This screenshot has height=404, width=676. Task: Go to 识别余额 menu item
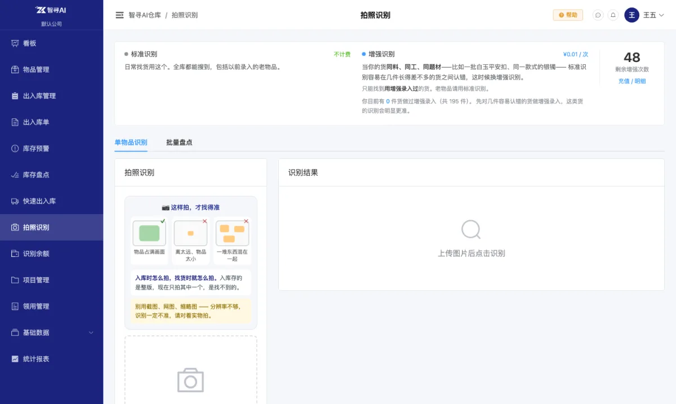point(51,254)
